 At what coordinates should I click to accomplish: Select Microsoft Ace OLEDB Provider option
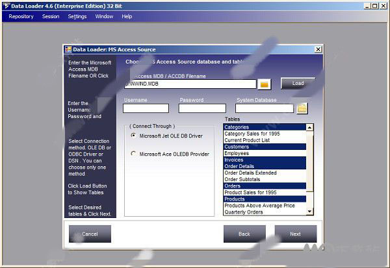[x=134, y=154]
